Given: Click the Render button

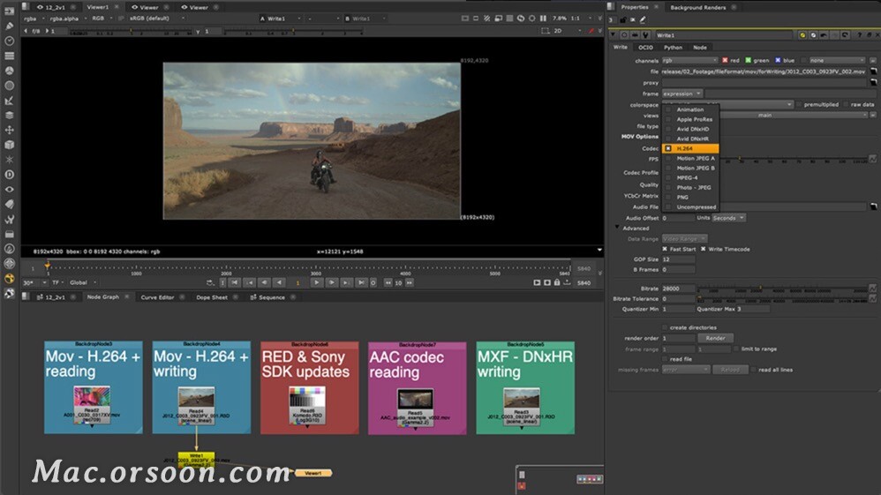Looking at the screenshot, I should click(715, 338).
